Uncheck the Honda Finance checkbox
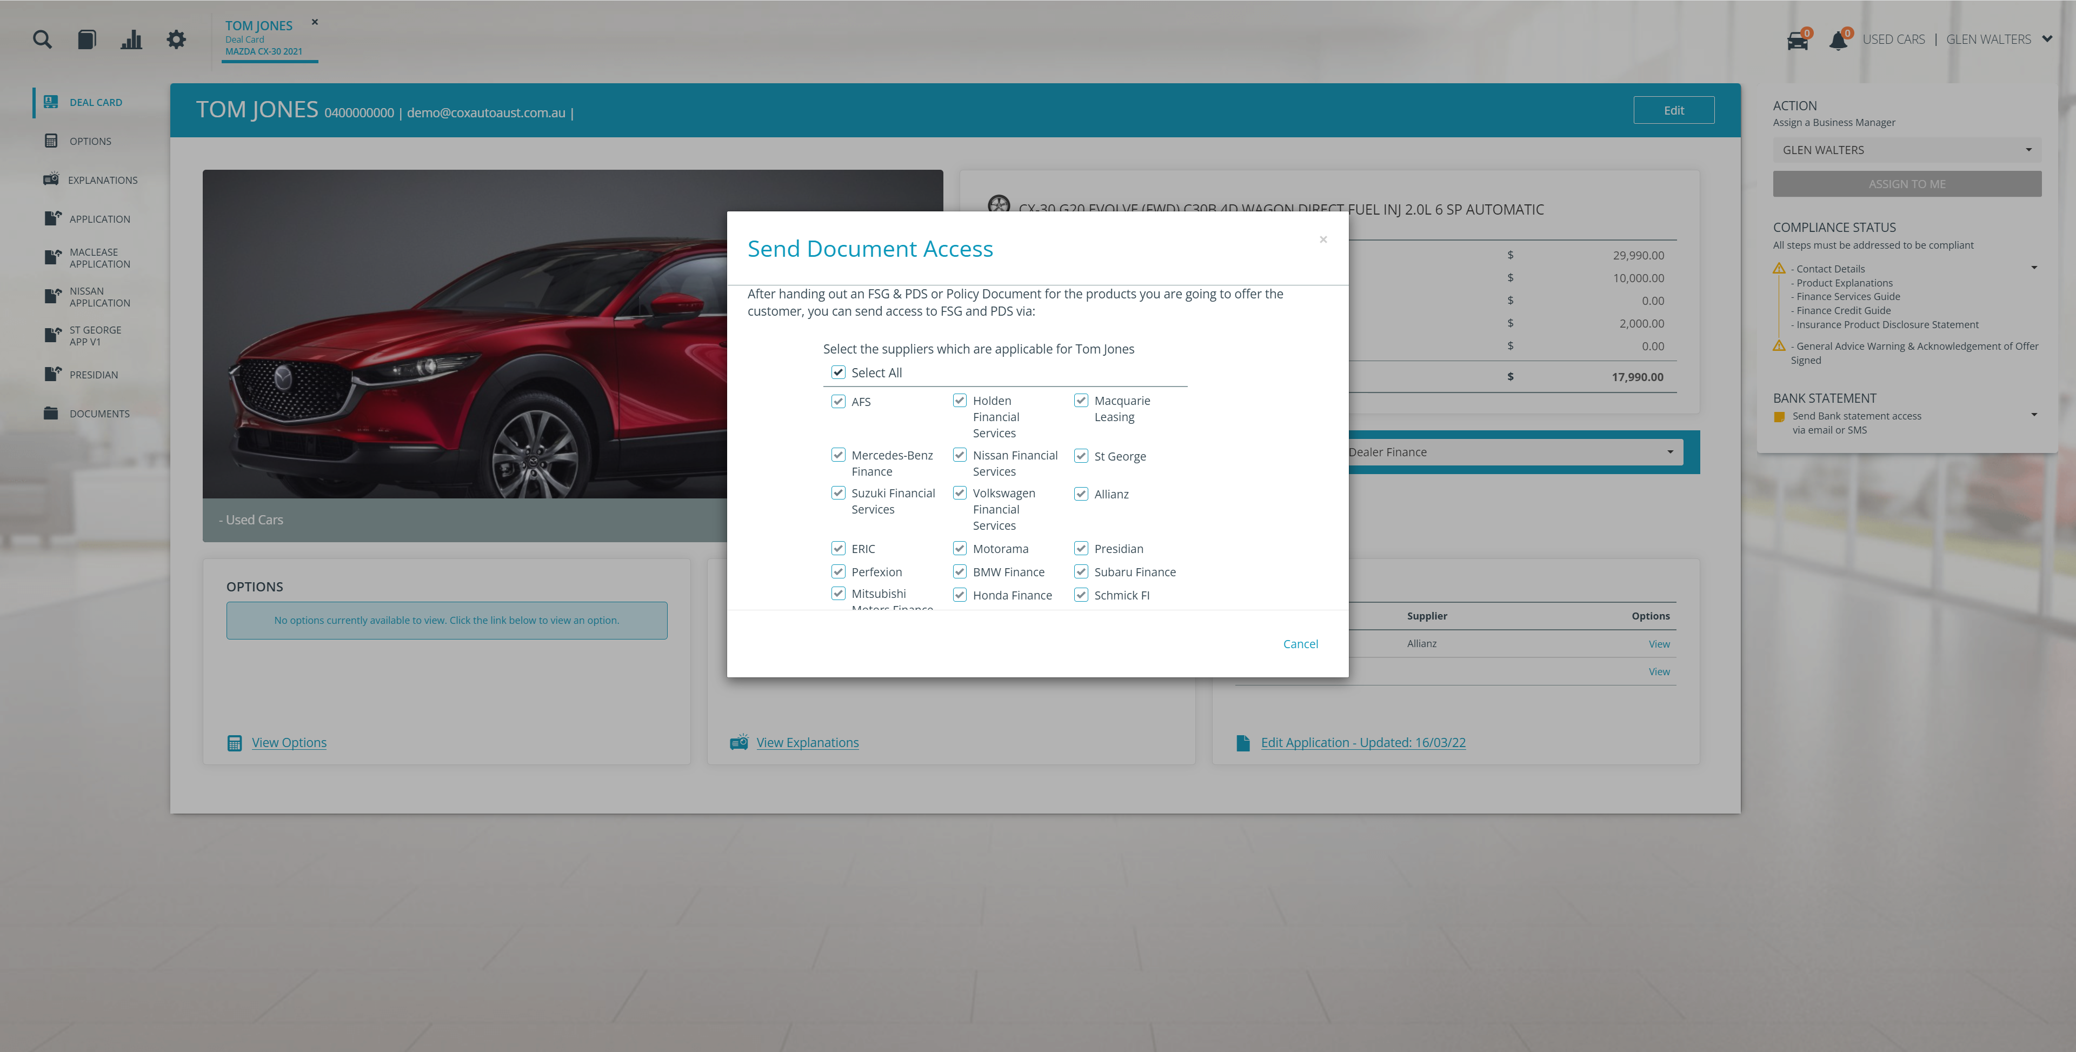This screenshot has width=2076, height=1052. (x=960, y=596)
